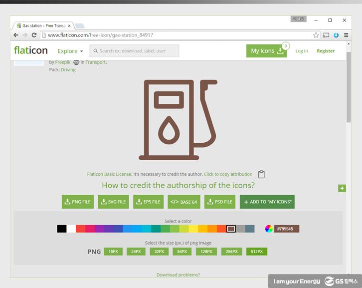
Task: Open the new tab button
Action: point(80,25)
